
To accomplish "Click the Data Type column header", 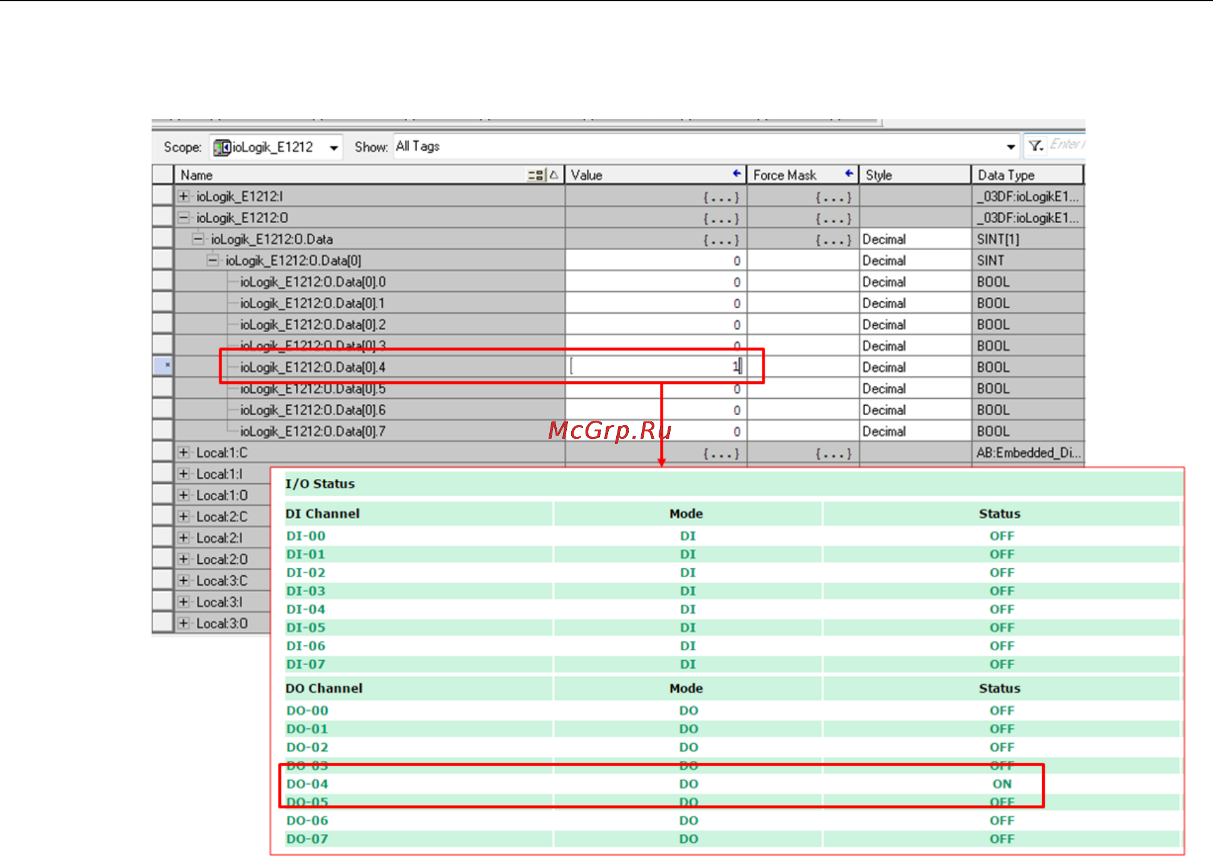I will (x=1027, y=175).
